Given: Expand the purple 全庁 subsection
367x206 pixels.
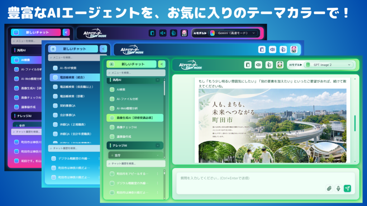Looking at the screenshot, I should point(27,126).
